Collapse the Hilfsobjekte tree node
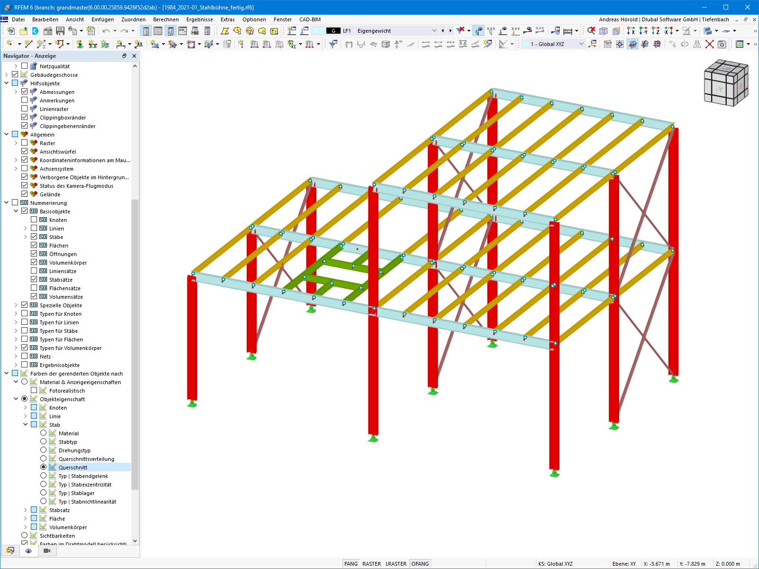Image resolution: width=759 pixels, height=569 pixels. [x=7, y=83]
